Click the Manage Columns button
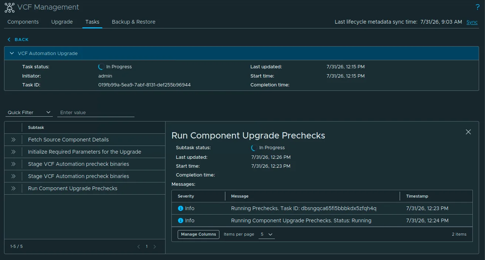This screenshot has width=485, height=260. (198, 235)
